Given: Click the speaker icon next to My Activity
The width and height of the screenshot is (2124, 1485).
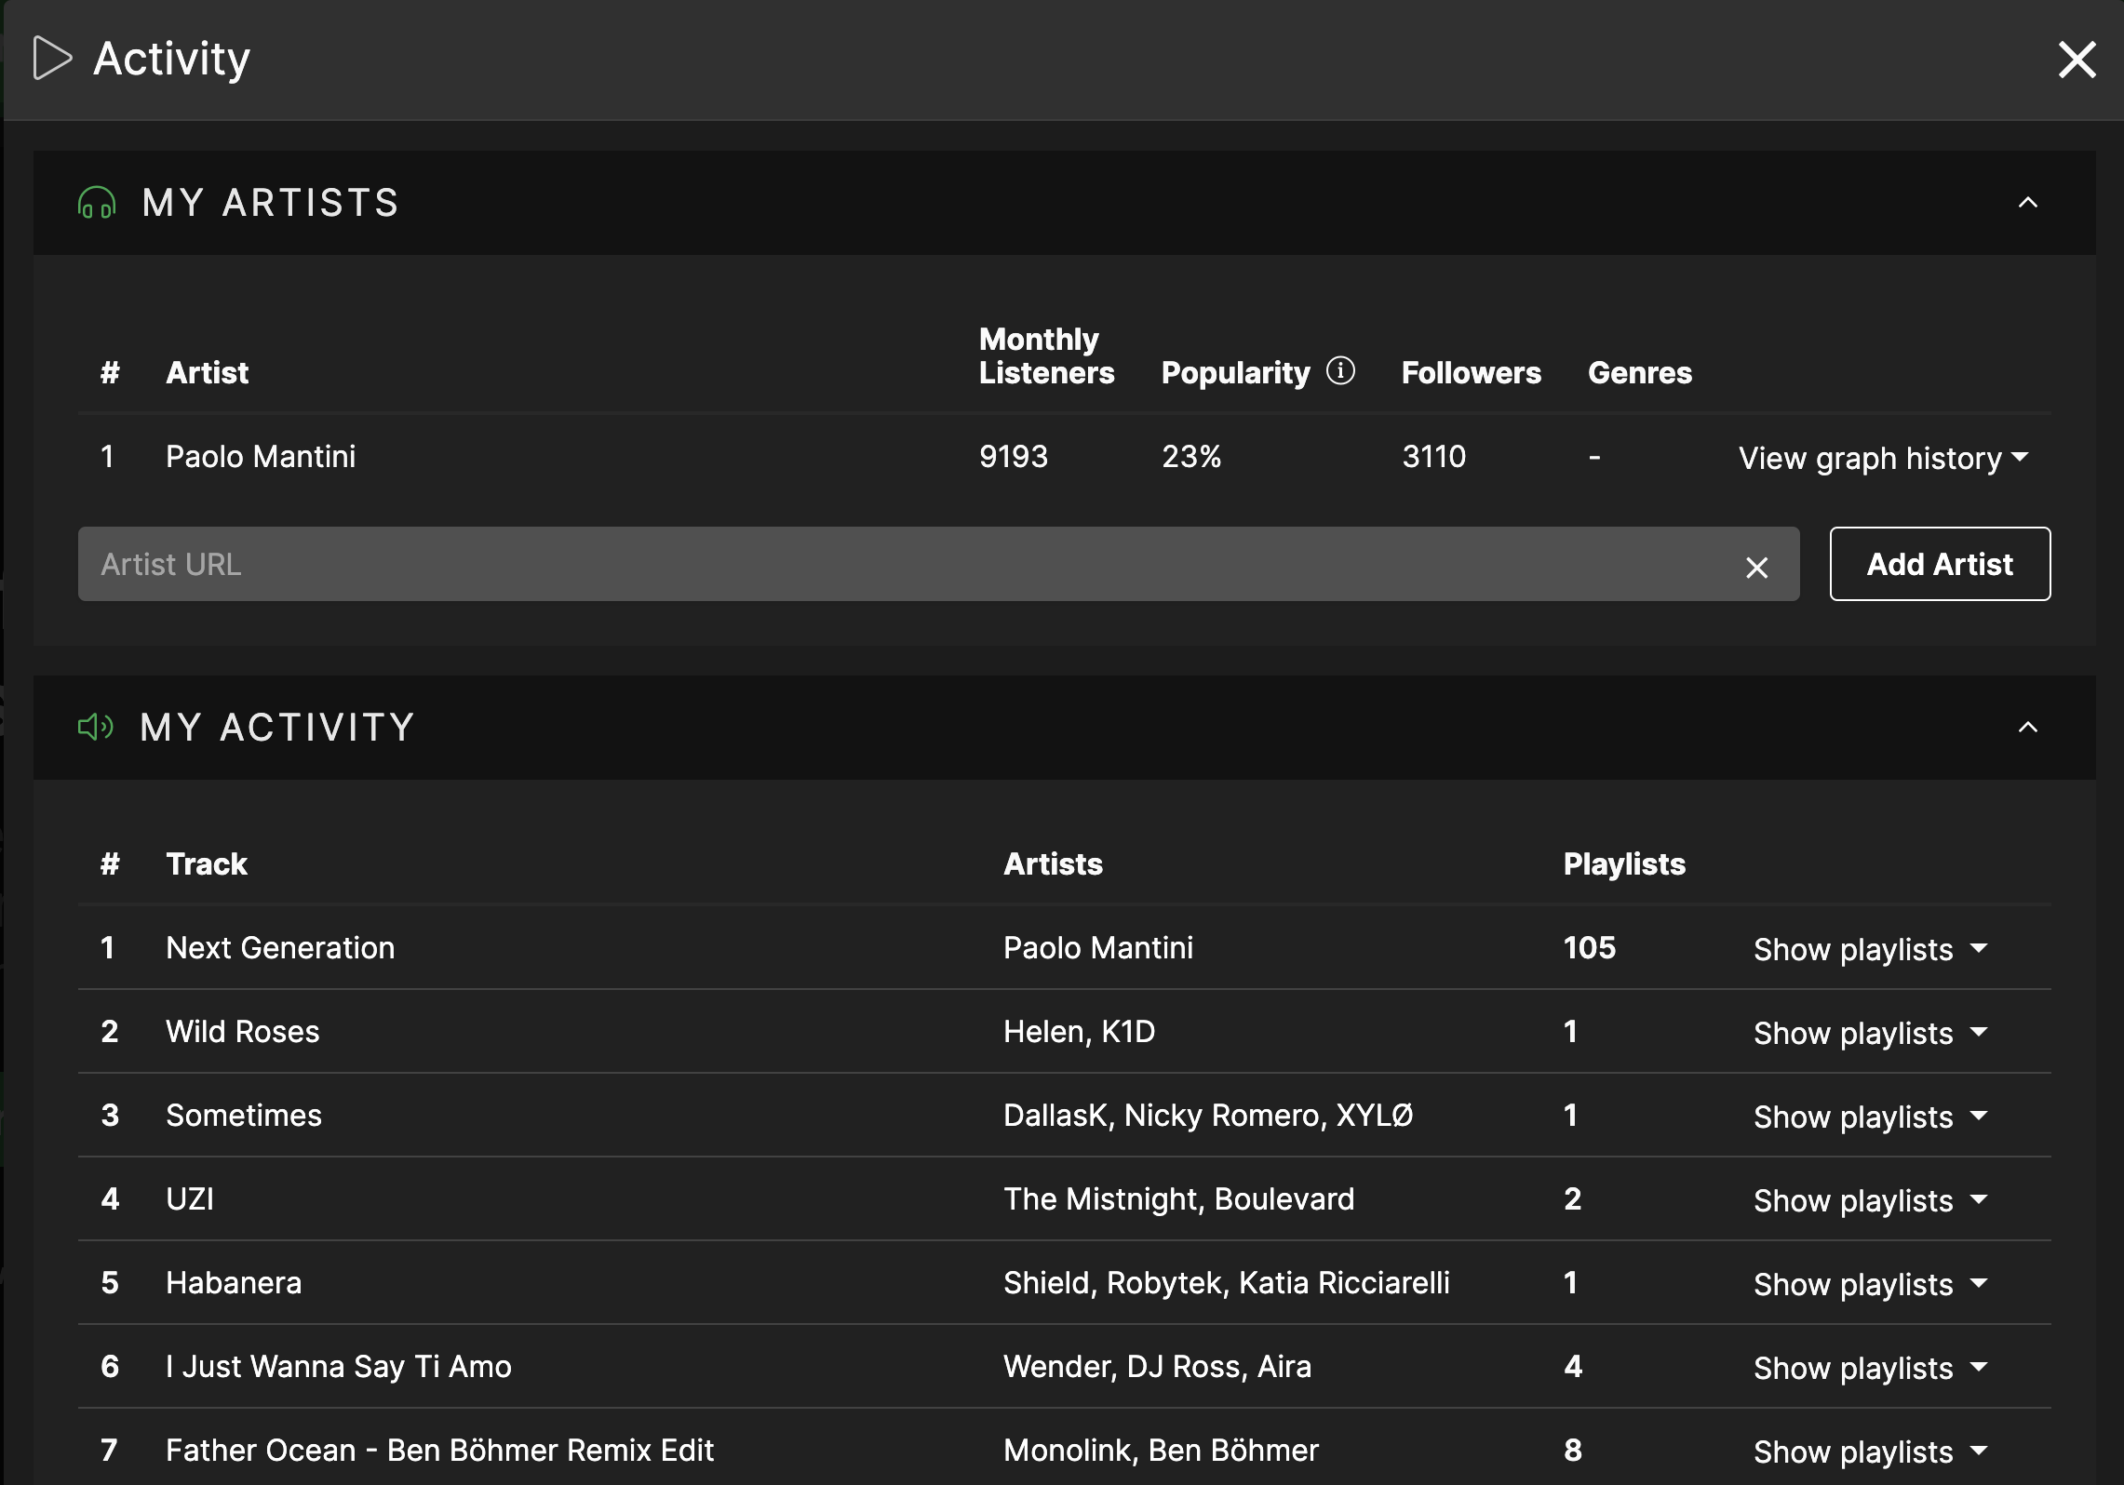Looking at the screenshot, I should [96, 727].
